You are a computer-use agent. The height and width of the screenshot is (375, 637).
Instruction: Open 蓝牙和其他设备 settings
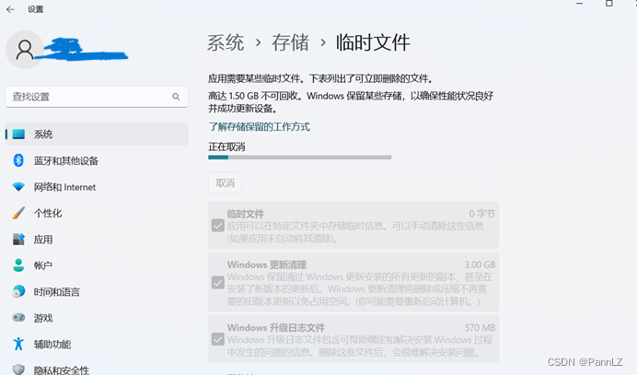point(97,160)
